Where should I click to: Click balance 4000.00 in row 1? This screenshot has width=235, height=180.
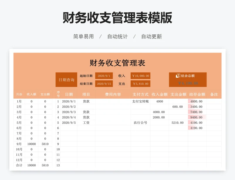pyautogui.click(x=196, y=102)
